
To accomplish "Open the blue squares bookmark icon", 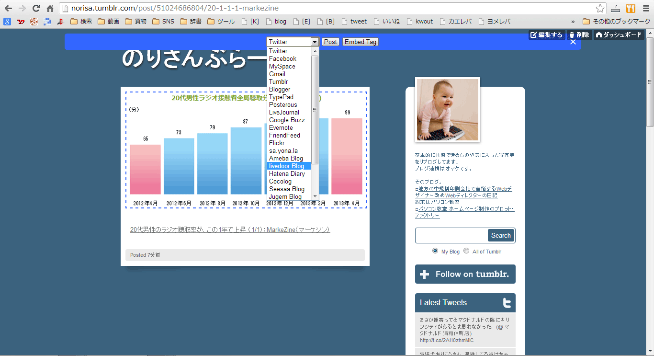I will (x=47, y=21).
